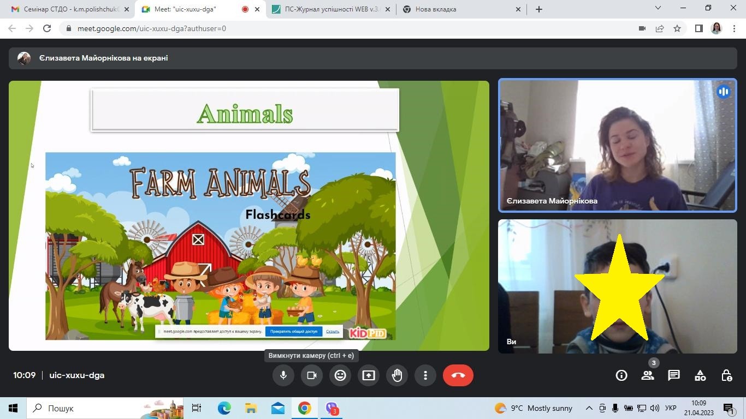
Task: Turn off the camera in Meet
Action: tap(312, 375)
